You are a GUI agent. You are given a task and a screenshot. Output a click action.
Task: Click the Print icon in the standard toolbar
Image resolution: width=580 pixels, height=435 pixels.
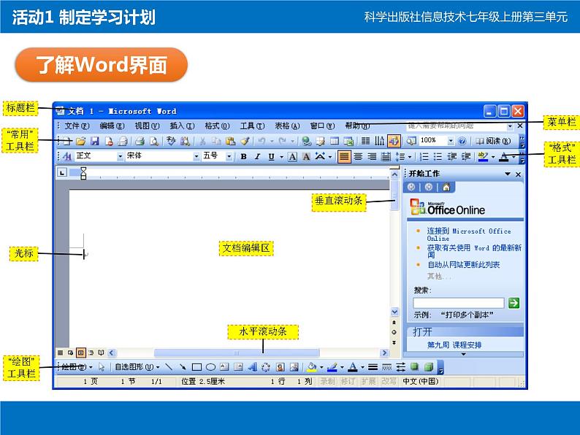140,141
